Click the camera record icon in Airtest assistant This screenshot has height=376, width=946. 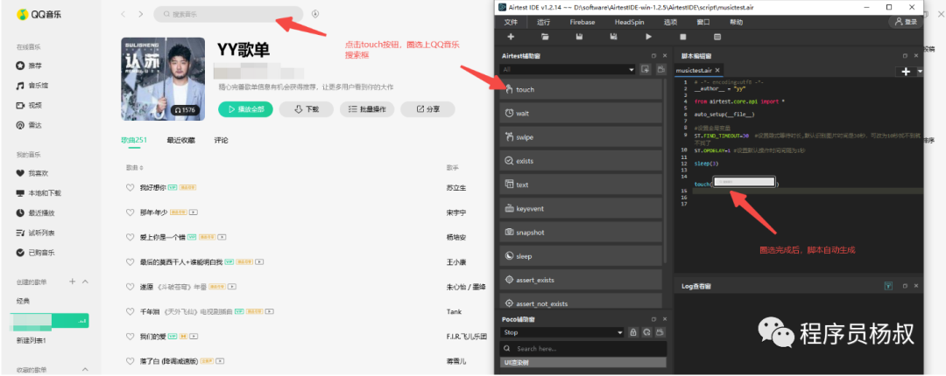click(x=661, y=70)
